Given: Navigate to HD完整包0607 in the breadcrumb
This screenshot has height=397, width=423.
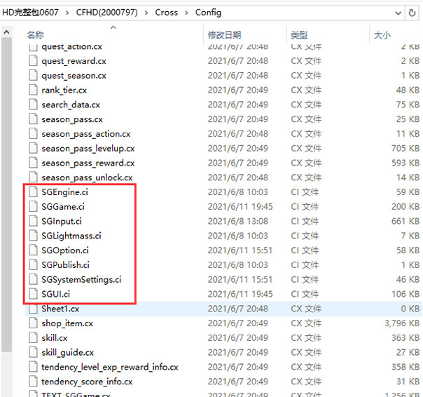Looking at the screenshot, I should (30, 13).
